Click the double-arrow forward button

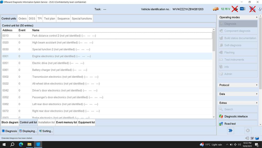(230, 131)
